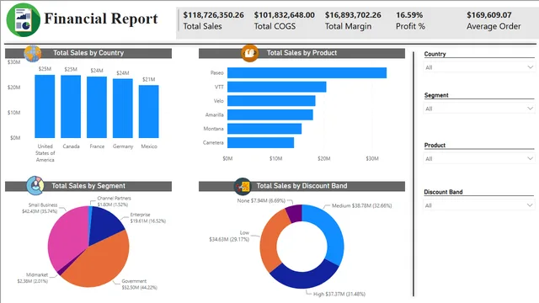
Task: Click the Channel Partners $1.80M label
Action: 114,201
